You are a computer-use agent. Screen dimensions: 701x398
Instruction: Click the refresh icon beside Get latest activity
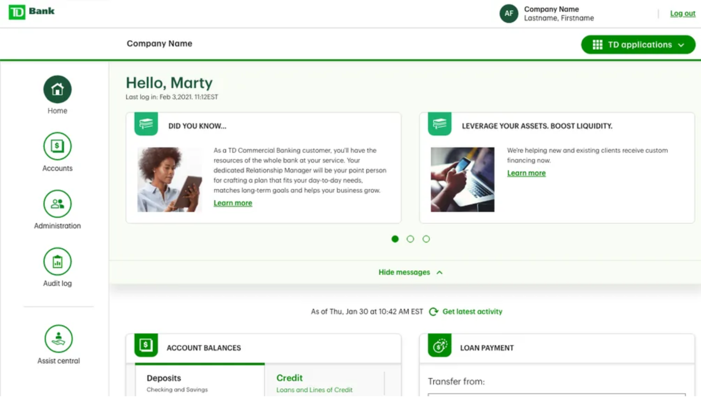(x=433, y=312)
